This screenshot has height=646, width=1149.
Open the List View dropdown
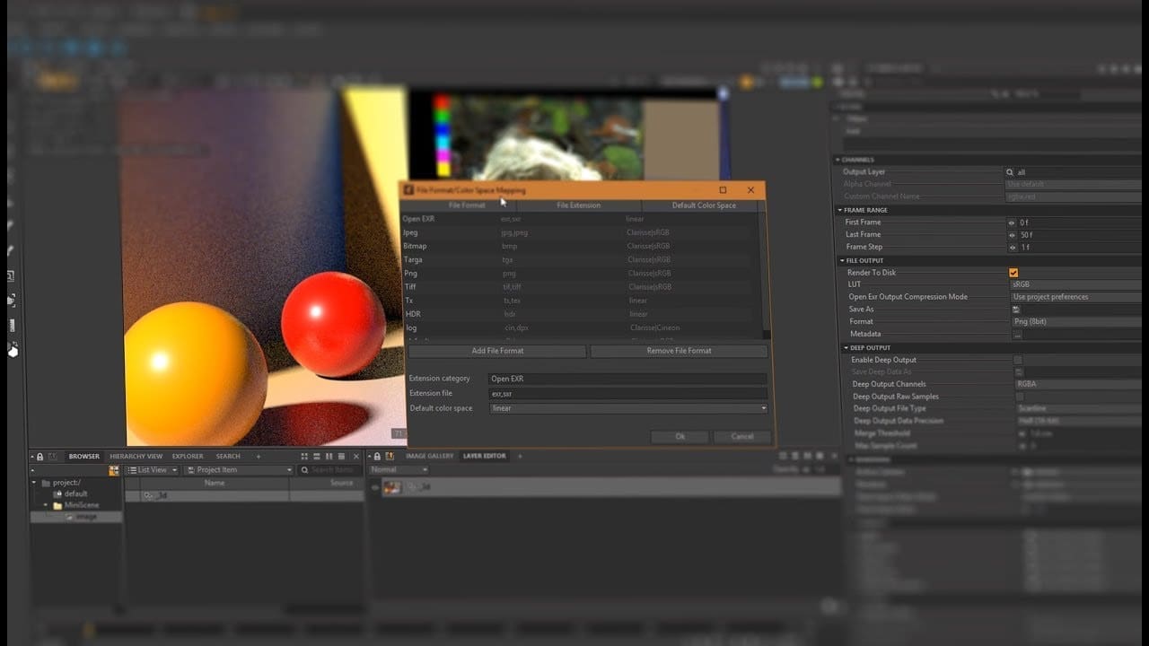pos(153,470)
